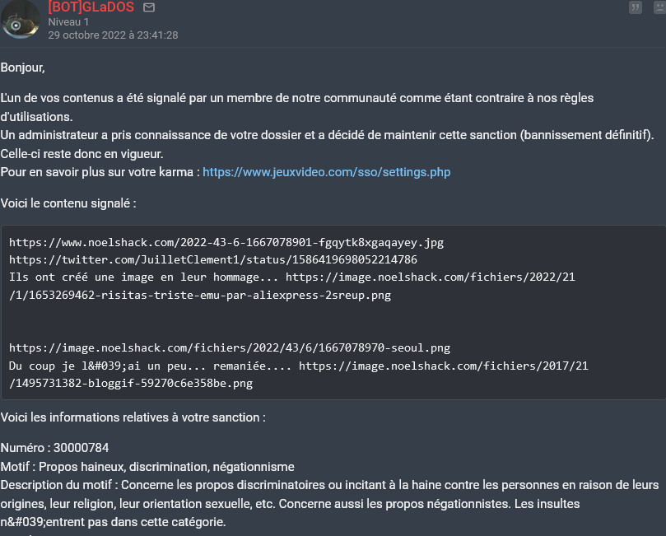Screen dimensions: 666x536
Task: Open the GLaDOS avatar picture
Action: tap(21, 20)
